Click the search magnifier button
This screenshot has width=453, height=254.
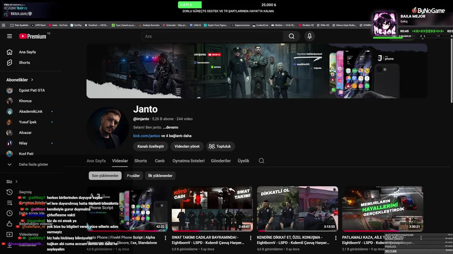click(291, 36)
